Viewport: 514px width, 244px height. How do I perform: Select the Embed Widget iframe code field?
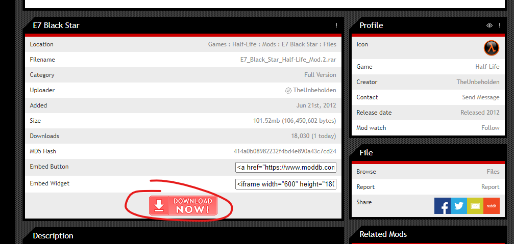pyautogui.click(x=285, y=184)
